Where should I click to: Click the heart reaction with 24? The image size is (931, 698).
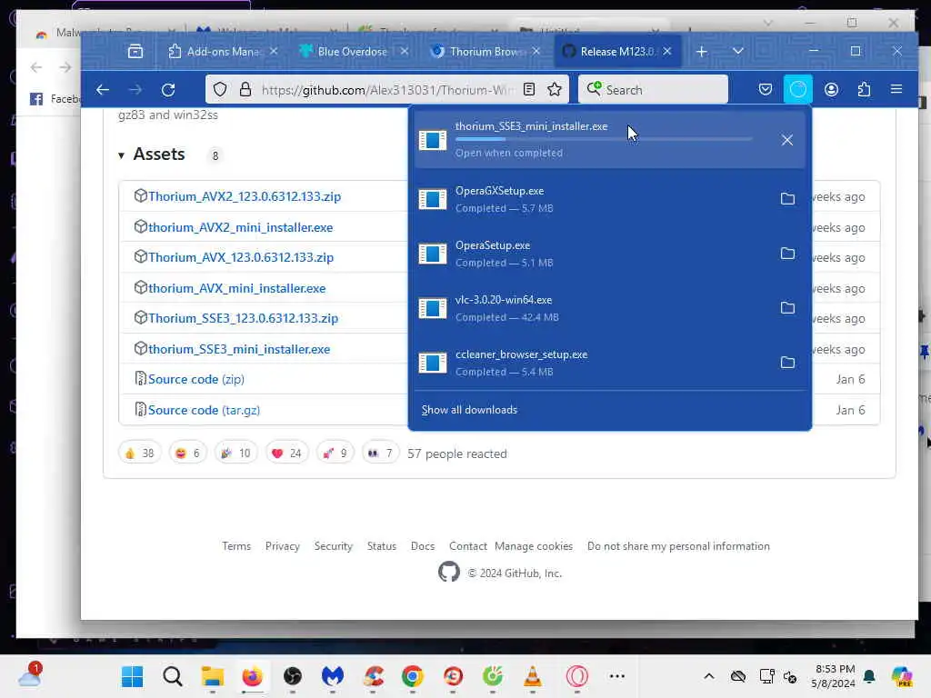(x=286, y=454)
